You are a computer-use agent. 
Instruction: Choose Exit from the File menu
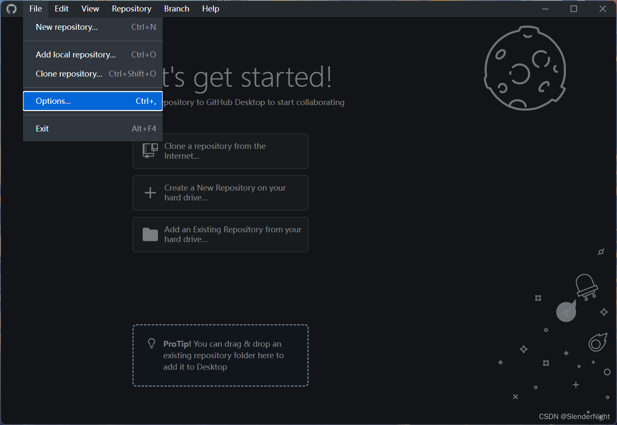93,129
